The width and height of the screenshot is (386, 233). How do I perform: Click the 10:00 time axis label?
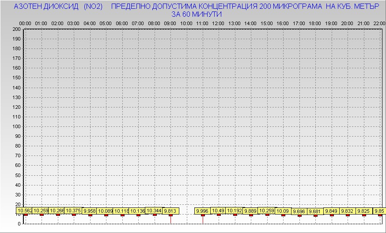[x=186, y=23]
